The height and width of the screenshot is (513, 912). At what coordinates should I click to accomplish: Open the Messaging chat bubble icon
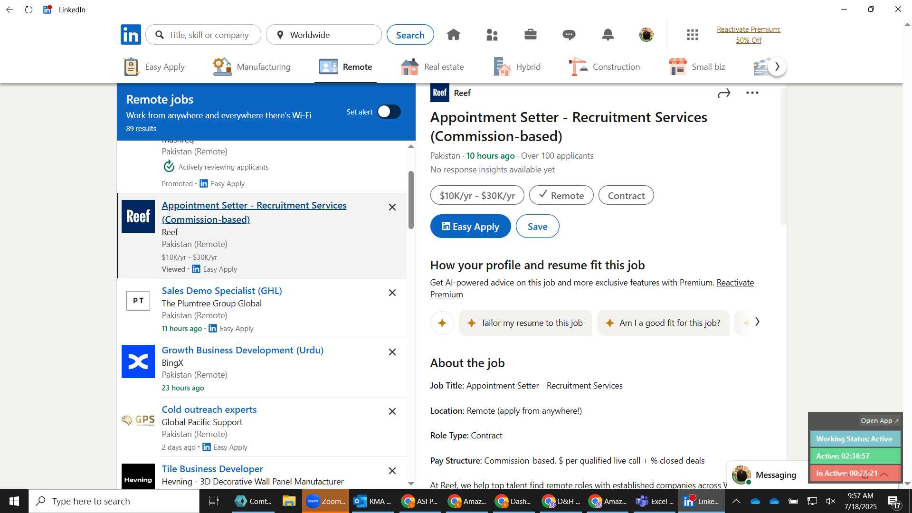tap(569, 35)
